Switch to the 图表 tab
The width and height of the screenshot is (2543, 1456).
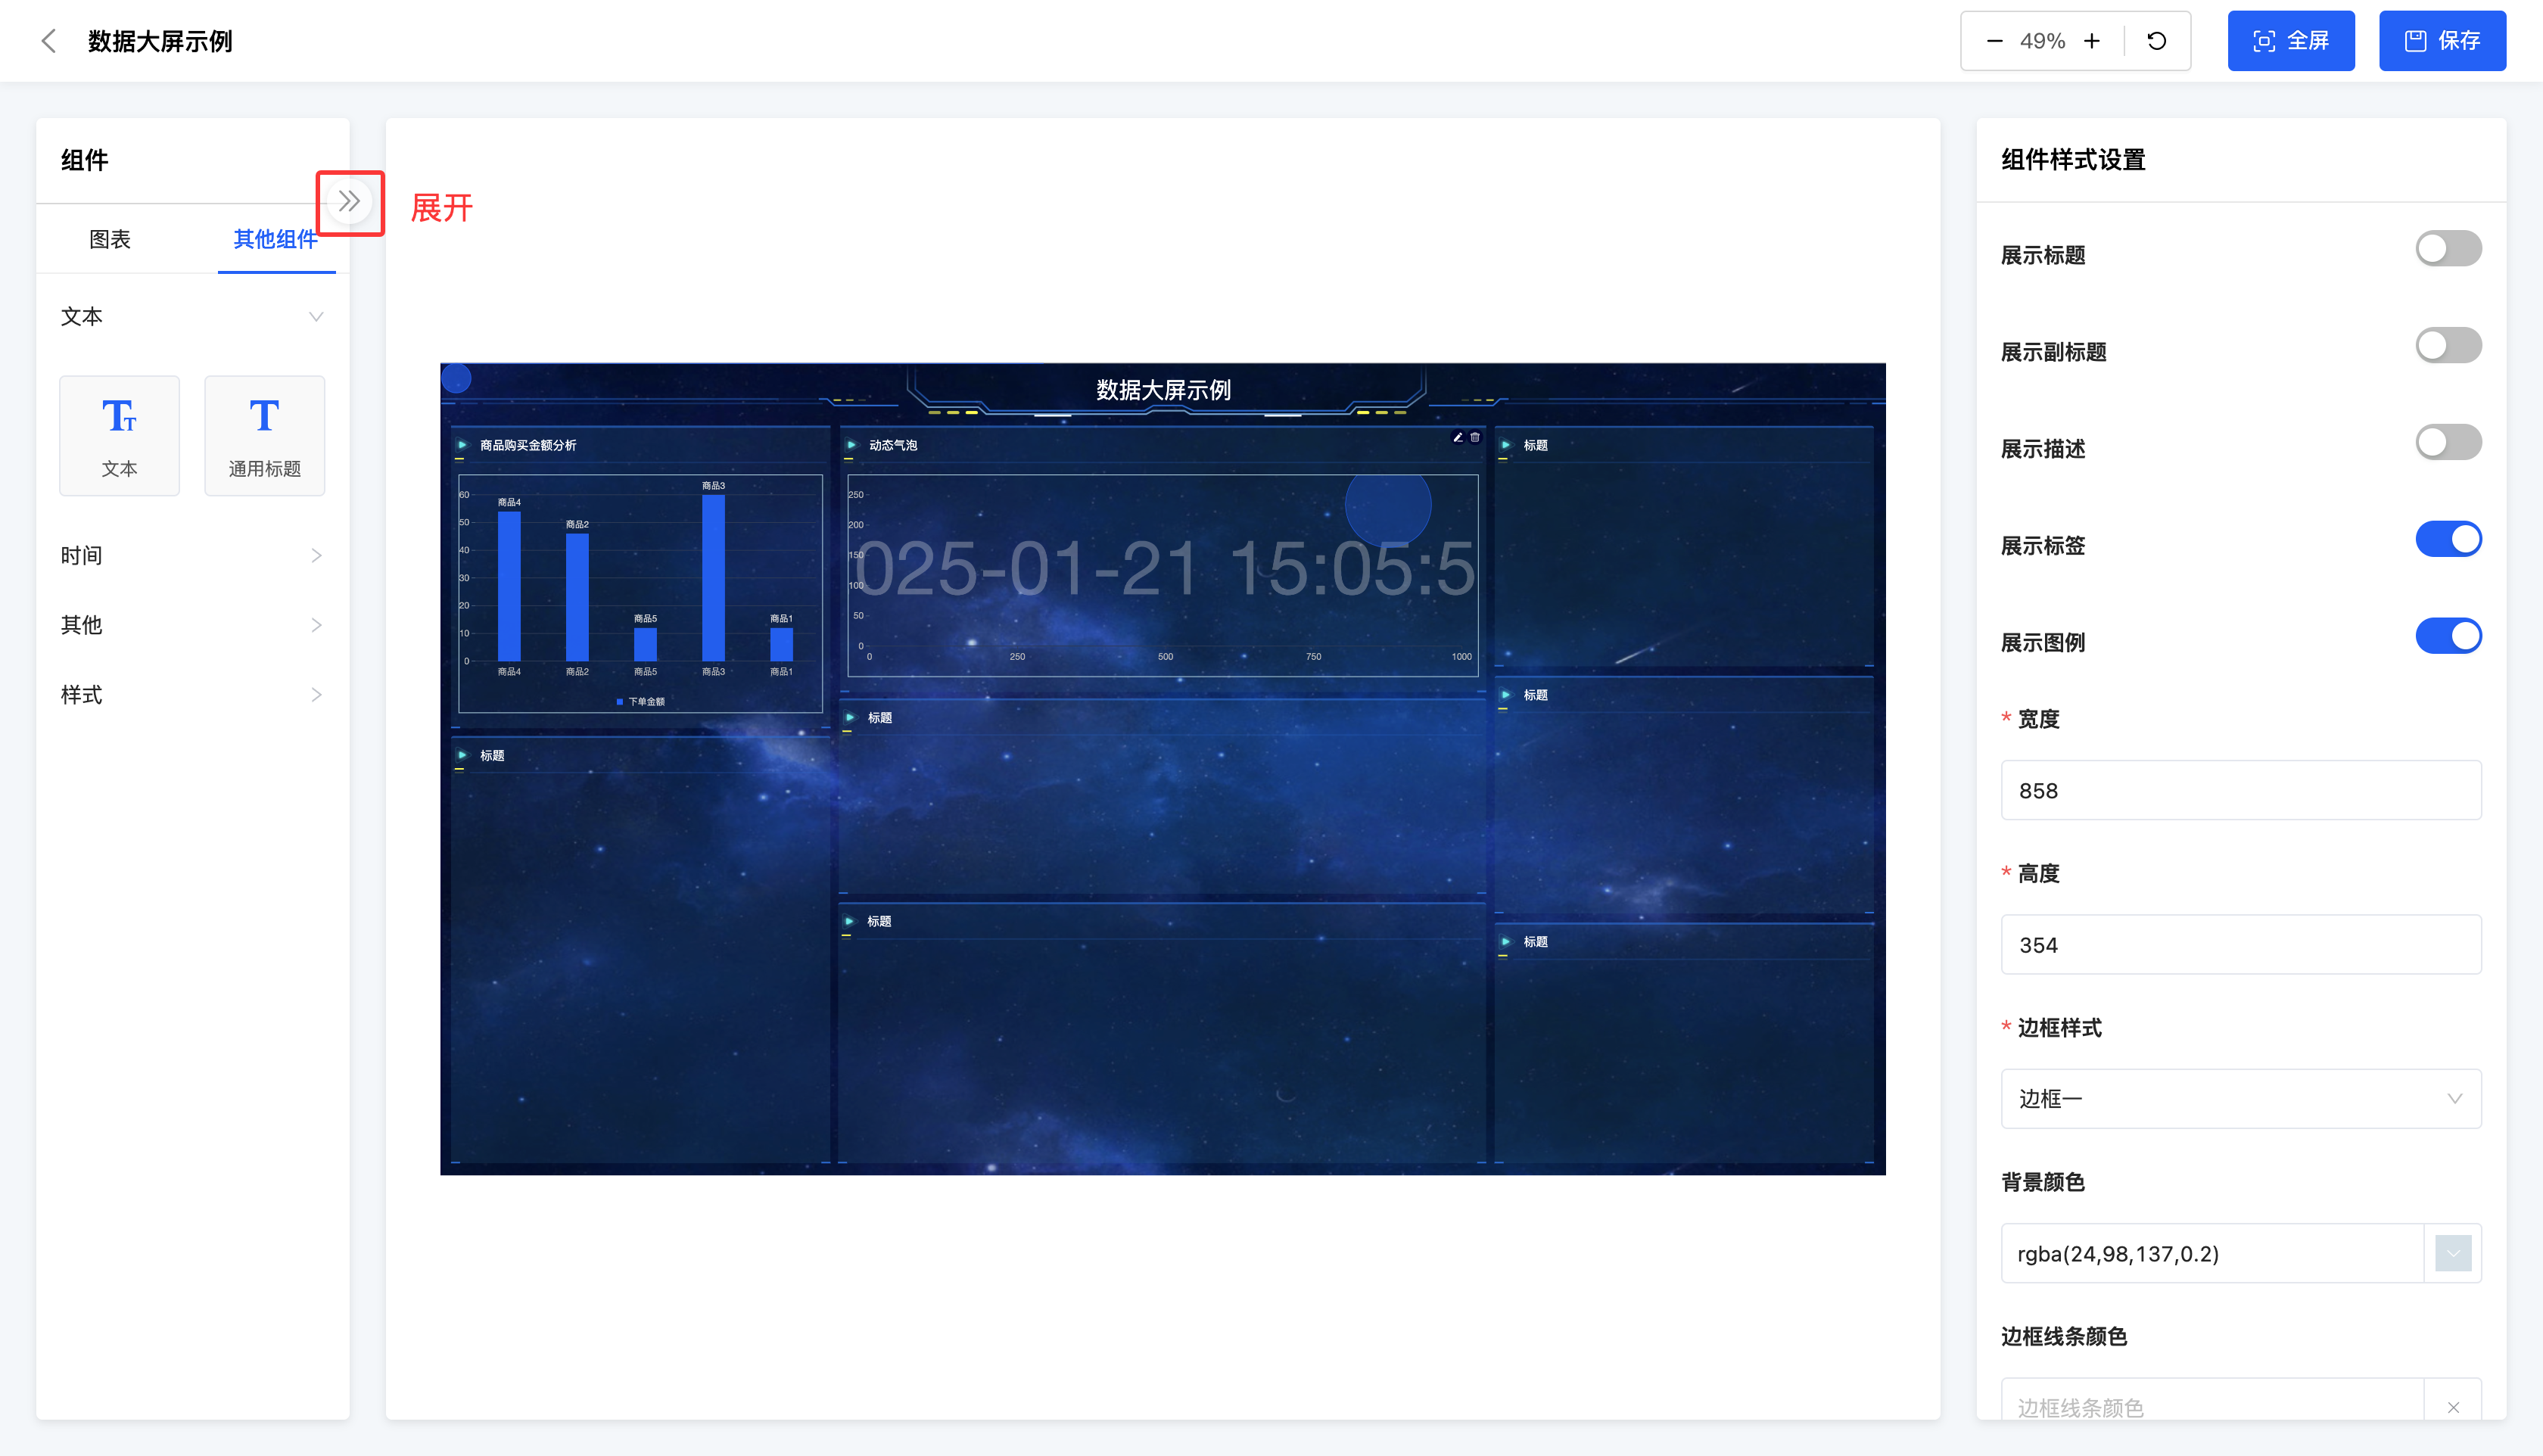[x=110, y=239]
